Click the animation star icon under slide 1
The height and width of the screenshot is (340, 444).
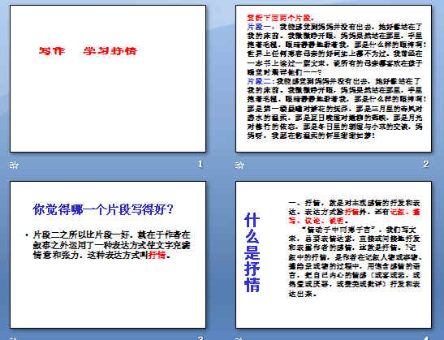14,165
